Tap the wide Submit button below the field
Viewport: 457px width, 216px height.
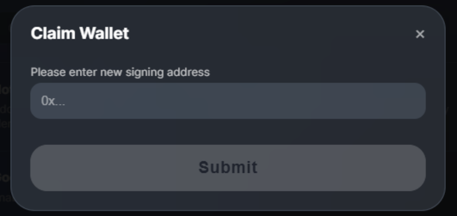pyautogui.click(x=228, y=167)
